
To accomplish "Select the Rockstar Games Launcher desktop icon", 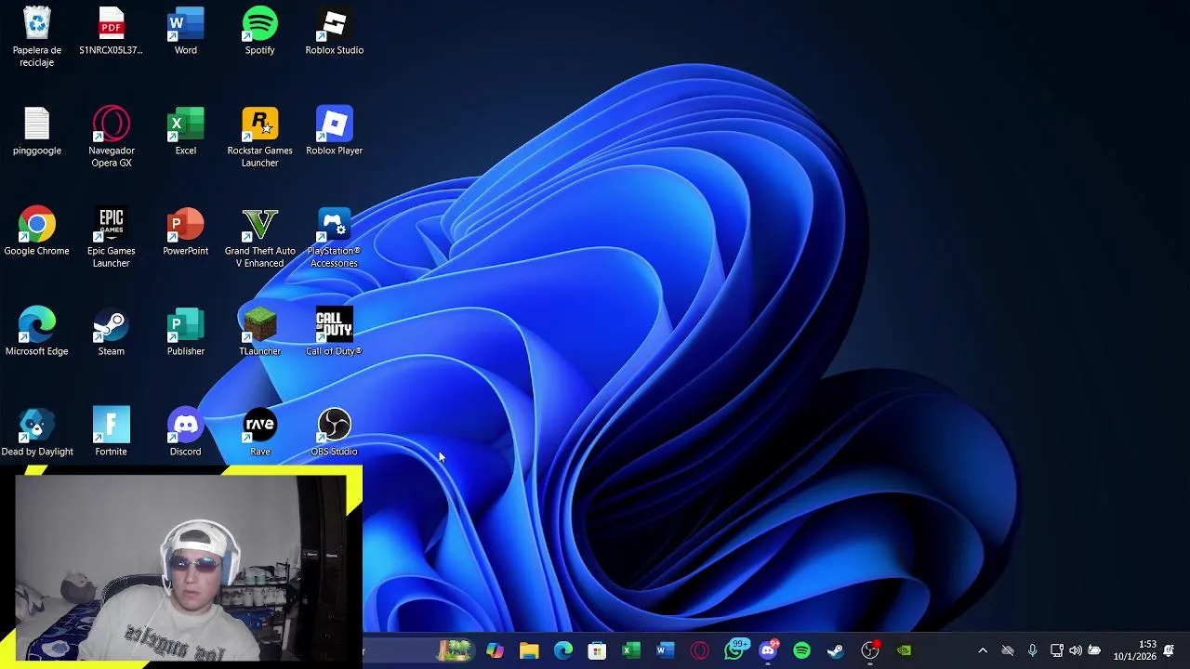I will point(259,137).
